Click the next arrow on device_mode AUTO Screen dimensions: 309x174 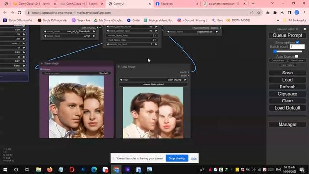(x=94, y=36)
